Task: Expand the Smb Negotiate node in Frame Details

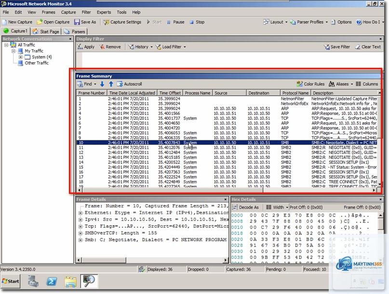Action: [80, 240]
